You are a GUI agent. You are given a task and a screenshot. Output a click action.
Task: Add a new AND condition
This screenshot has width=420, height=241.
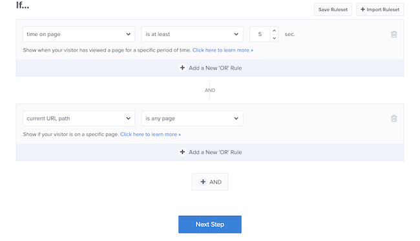click(x=210, y=182)
